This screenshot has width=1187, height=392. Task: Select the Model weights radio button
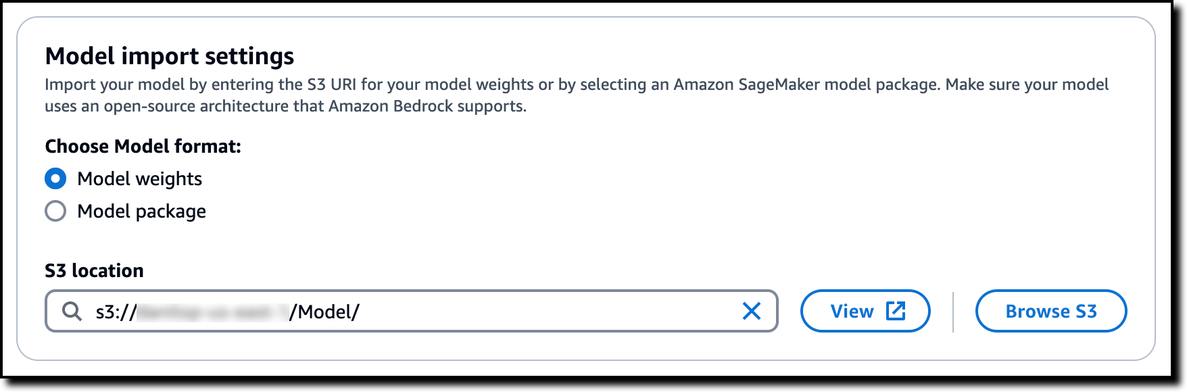coord(55,179)
